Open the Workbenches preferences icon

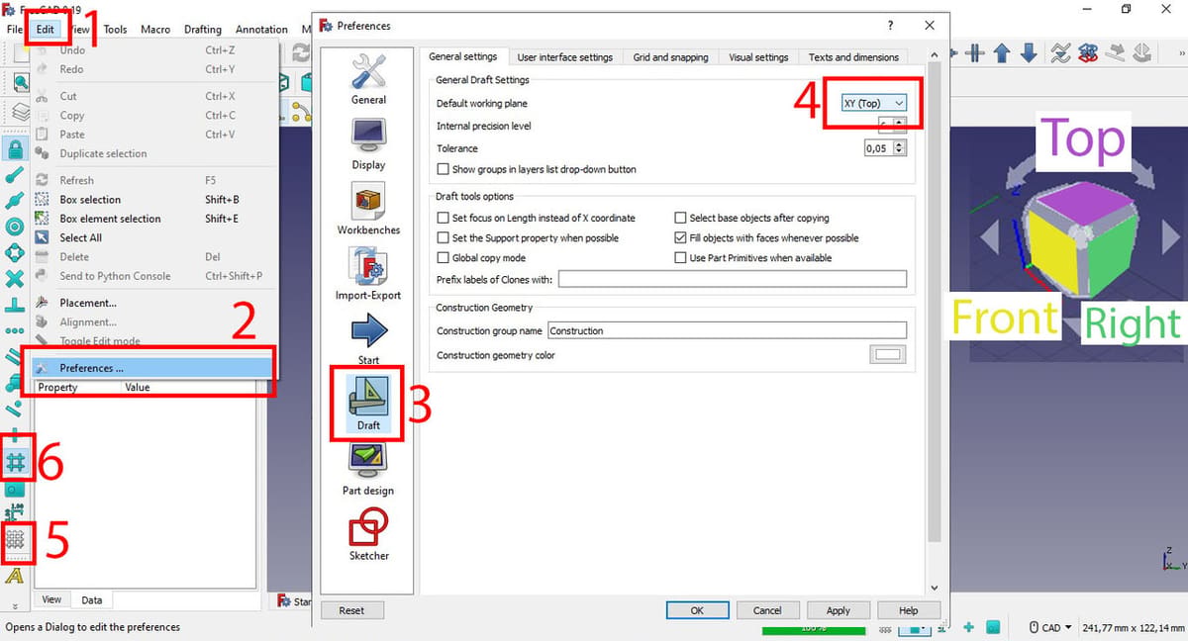[368, 209]
